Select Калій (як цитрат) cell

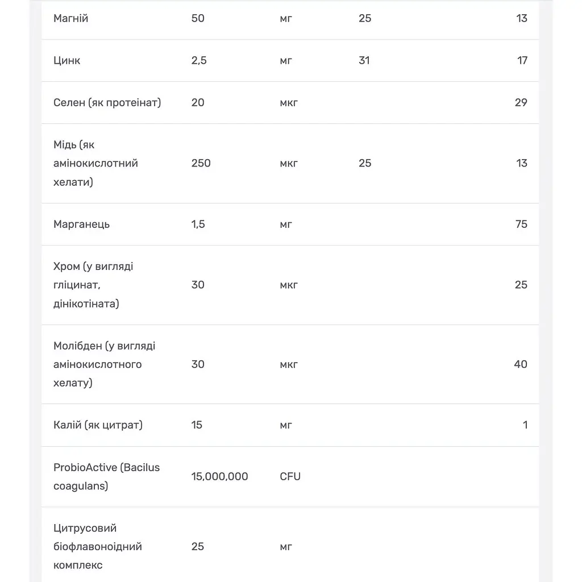98,425
